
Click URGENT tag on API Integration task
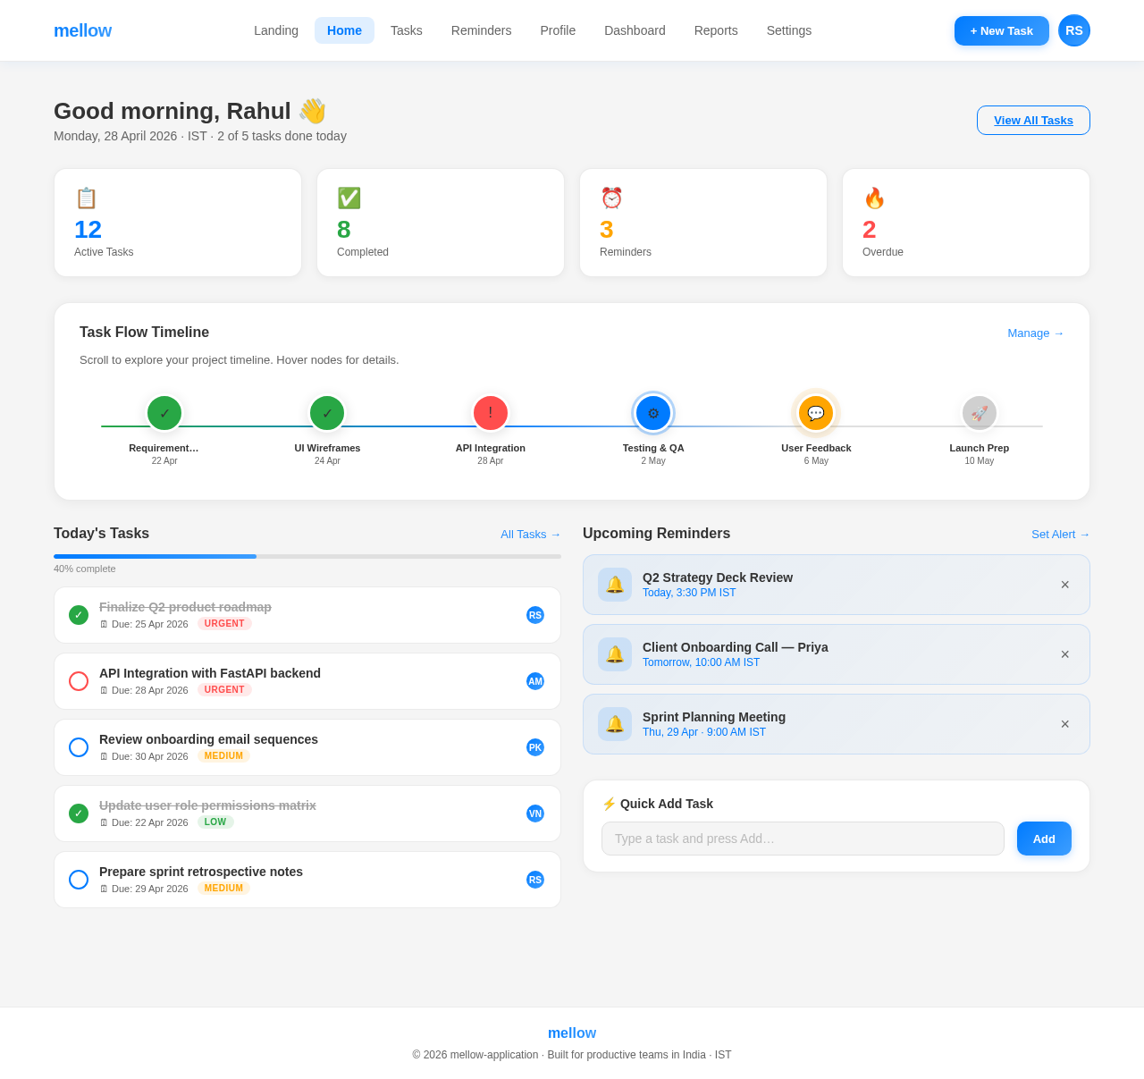pos(224,690)
